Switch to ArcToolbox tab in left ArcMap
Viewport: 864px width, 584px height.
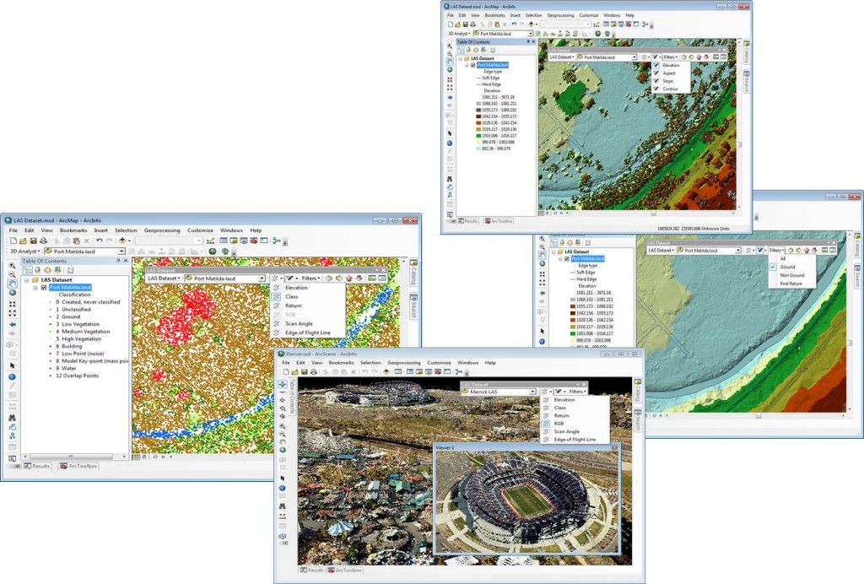coord(78,466)
